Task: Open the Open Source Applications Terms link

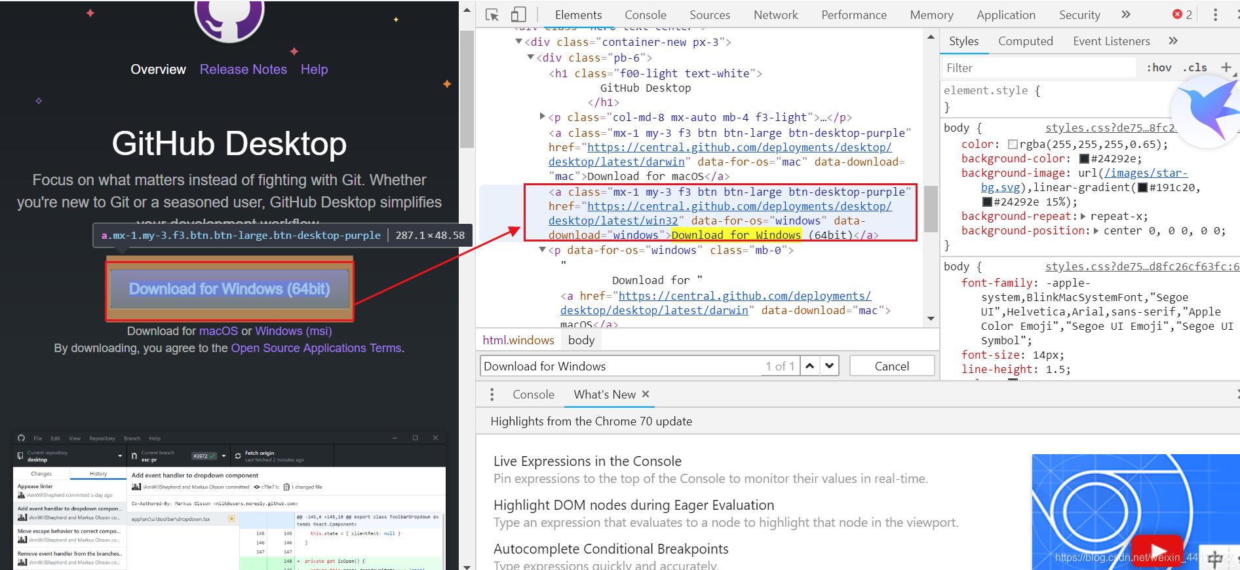Action: pos(316,348)
